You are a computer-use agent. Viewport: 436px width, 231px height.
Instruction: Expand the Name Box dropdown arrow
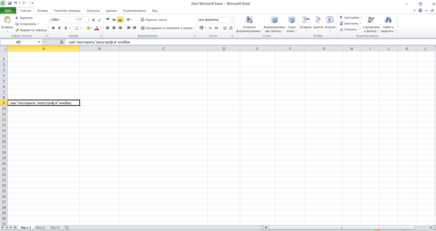pyautogui.click(x=39, y=42)
